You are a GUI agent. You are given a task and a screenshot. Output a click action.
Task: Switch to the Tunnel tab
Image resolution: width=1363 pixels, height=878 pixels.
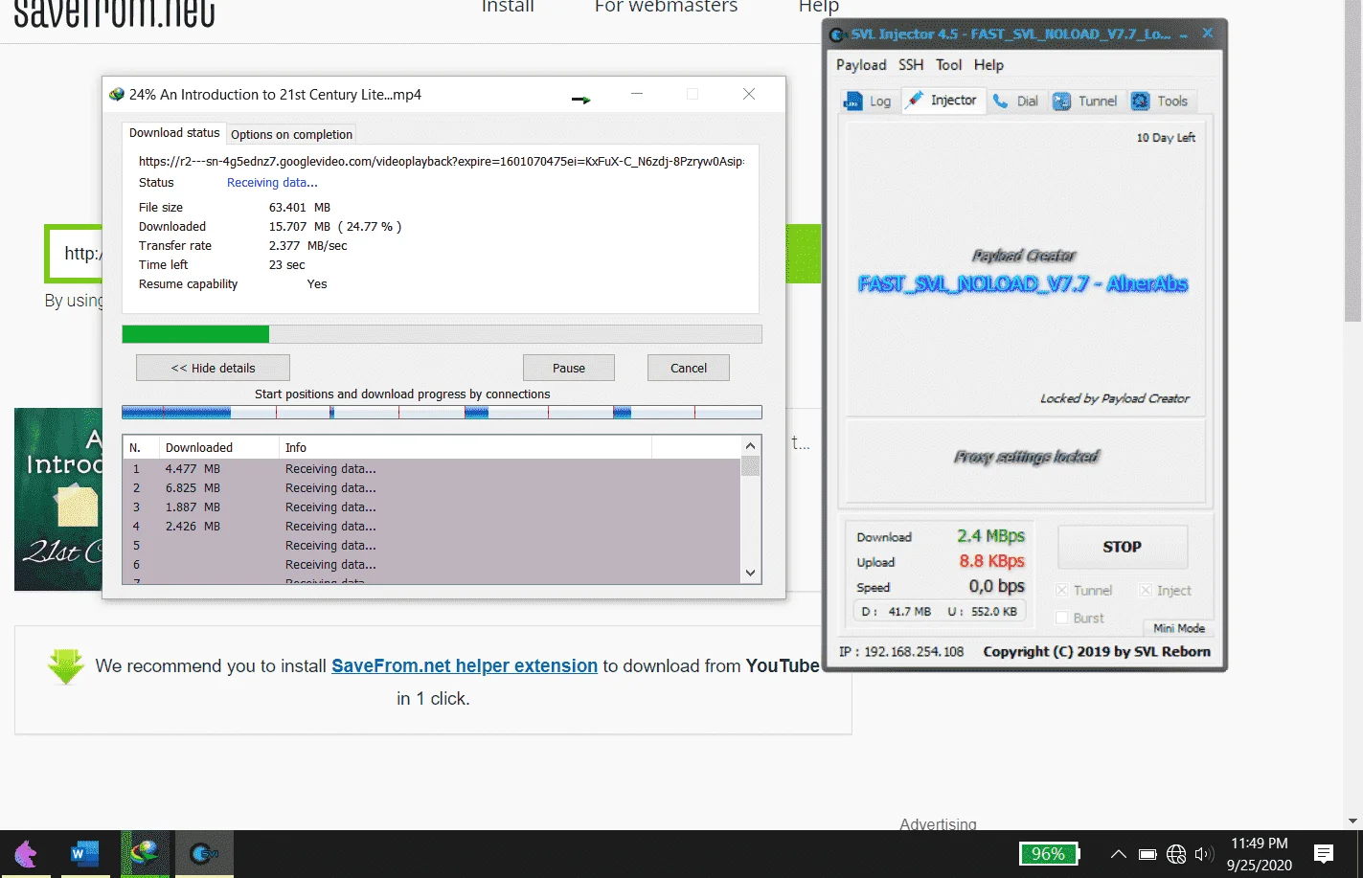point(1085,101)
